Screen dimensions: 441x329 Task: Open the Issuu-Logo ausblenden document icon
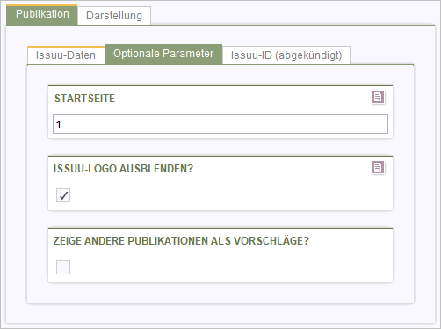pos(378,167)
